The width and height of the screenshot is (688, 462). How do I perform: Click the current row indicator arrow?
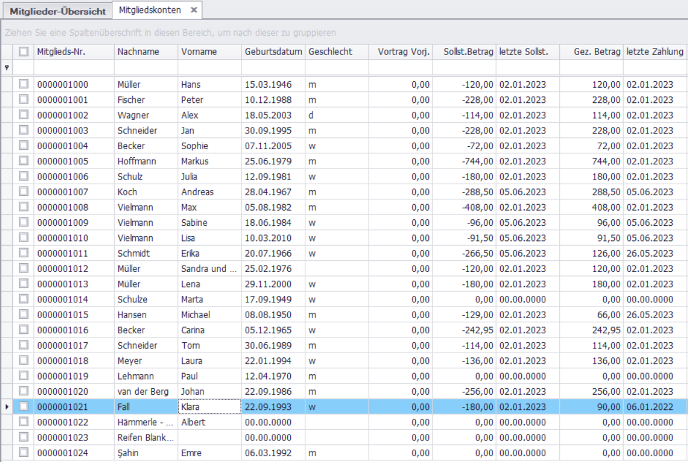pos(7,406)
